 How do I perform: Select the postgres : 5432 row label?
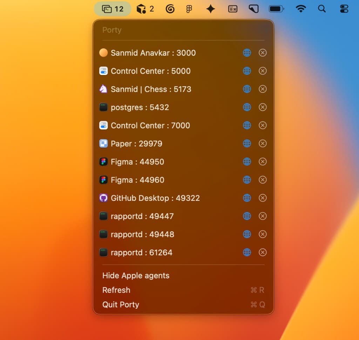[x=140, y=107]
